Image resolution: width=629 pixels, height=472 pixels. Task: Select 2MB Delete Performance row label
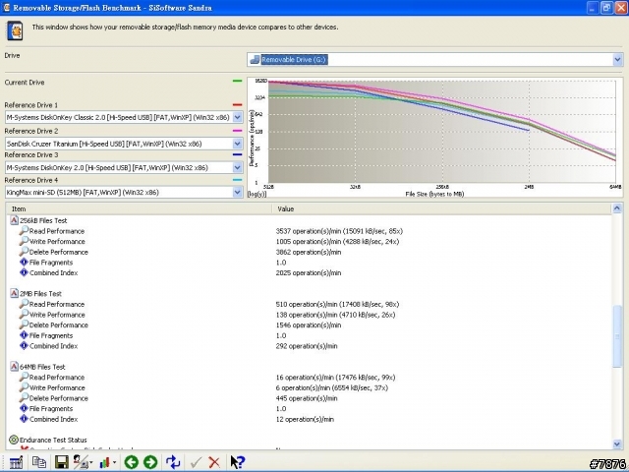[x=59, y=325]
